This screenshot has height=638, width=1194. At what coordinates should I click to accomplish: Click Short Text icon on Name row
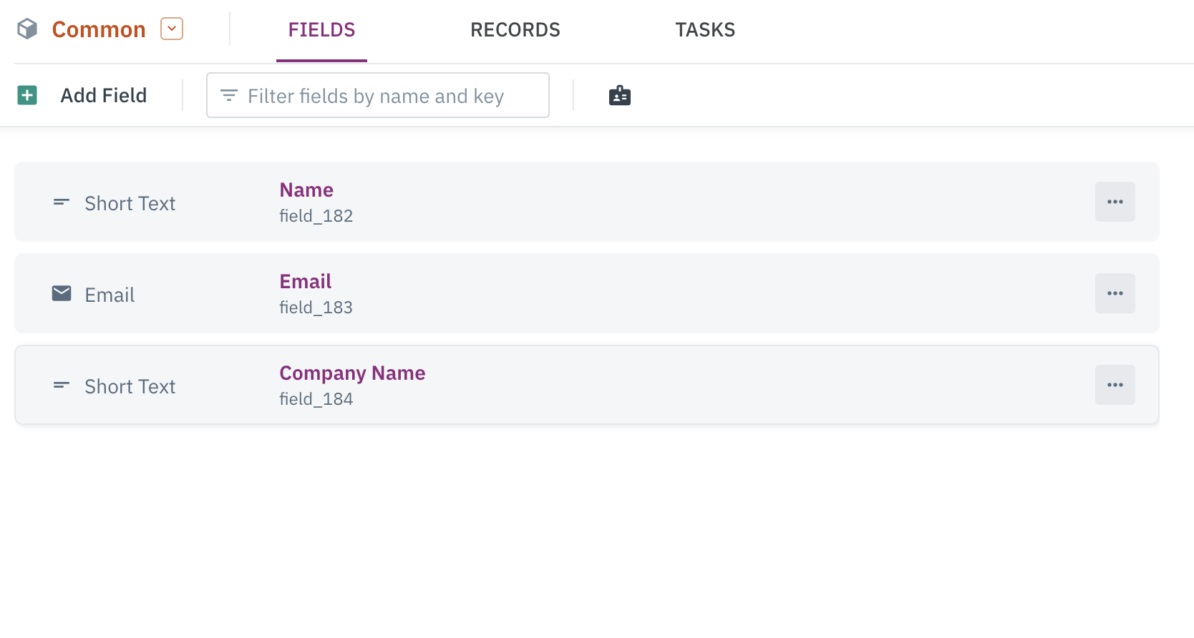coord(62,202)
